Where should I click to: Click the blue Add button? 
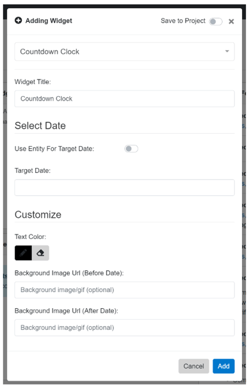click(x=223, y=366)
